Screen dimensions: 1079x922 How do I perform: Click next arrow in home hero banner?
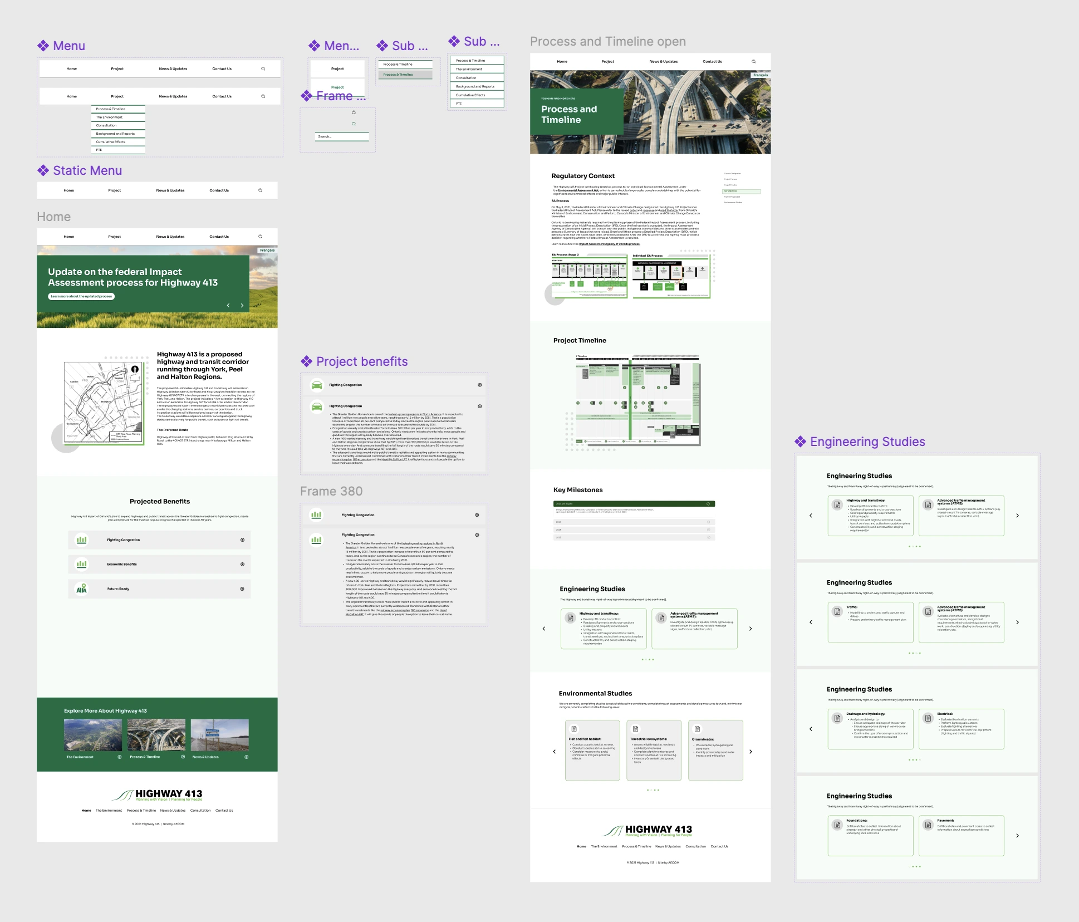tap(242, 306)
